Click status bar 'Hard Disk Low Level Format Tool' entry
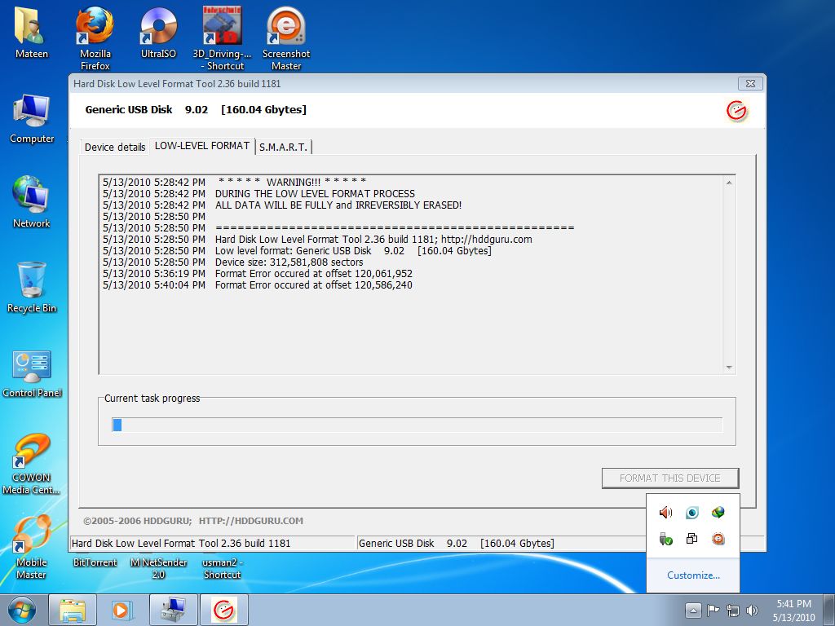Viewport: 835px width, 626px height. coord(181,544)
